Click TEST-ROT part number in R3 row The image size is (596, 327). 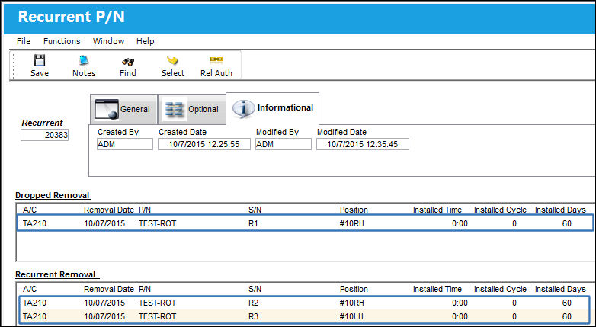[157, 316]
